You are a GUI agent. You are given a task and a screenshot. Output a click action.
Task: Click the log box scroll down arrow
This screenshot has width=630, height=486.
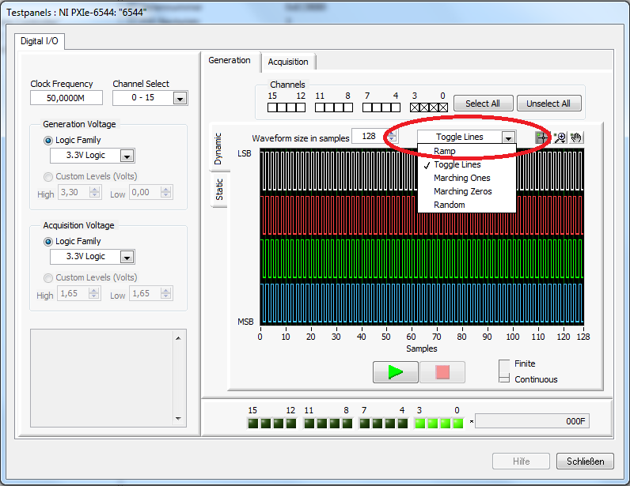(178, 419)
